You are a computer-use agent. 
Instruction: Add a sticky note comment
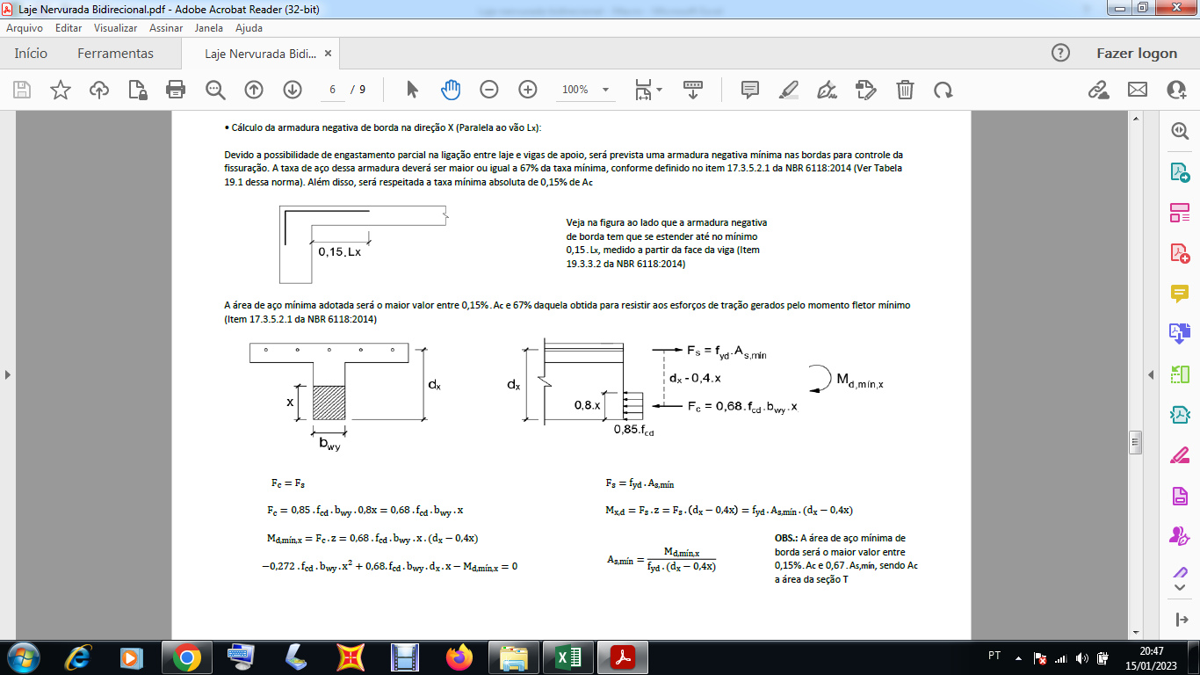[x=750, y=90]
